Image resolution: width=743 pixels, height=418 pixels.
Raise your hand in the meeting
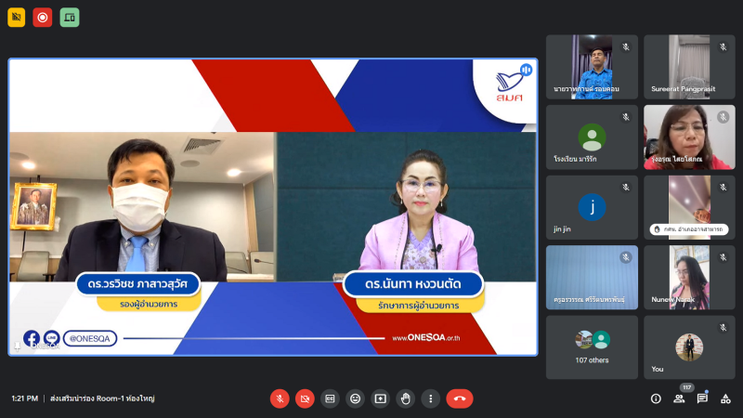405,398
